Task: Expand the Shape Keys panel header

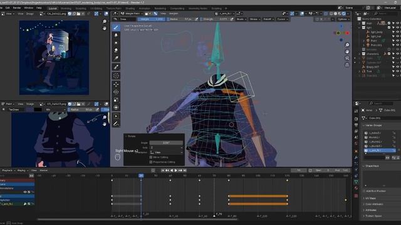Action: point(372,166)
